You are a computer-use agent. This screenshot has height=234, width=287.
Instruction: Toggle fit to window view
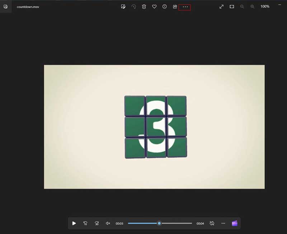tap(232, 6)
